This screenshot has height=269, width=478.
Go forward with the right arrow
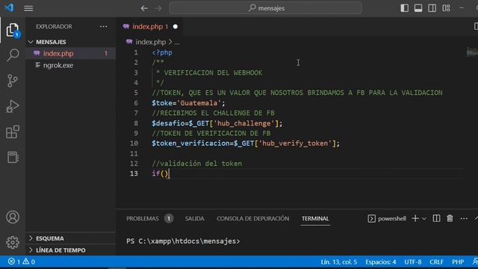158,8
